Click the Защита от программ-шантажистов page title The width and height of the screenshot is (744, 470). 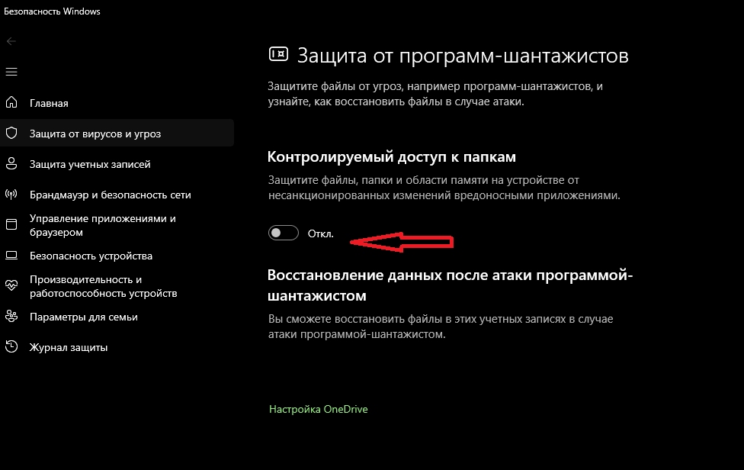point(462,56)
